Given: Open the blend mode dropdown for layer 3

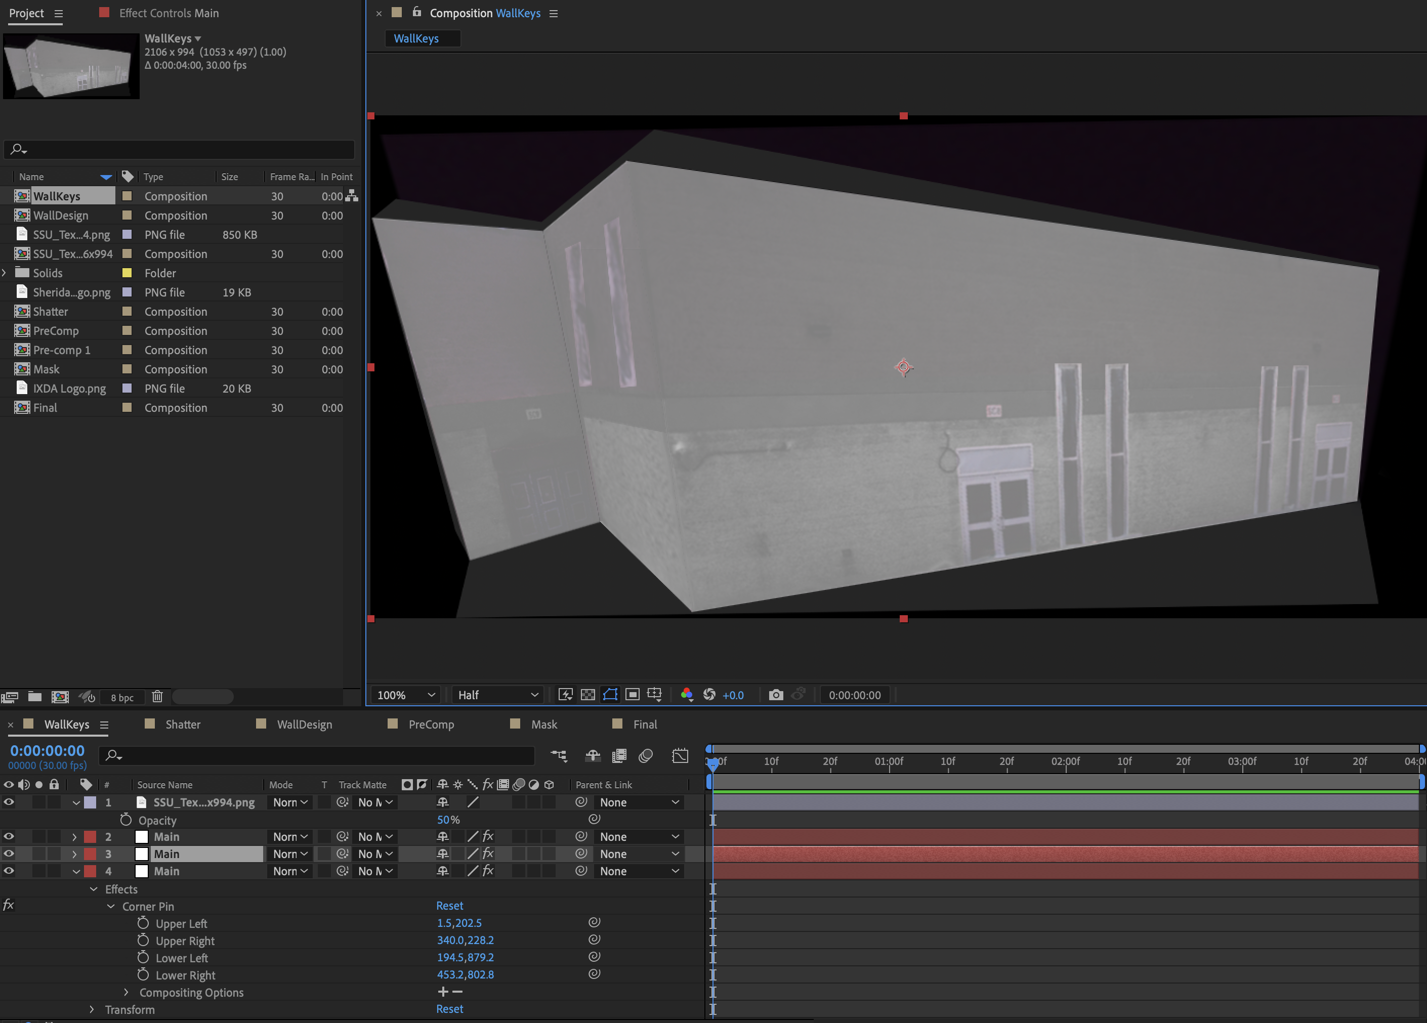Looking at the screenshot, I should click(289, 855).
